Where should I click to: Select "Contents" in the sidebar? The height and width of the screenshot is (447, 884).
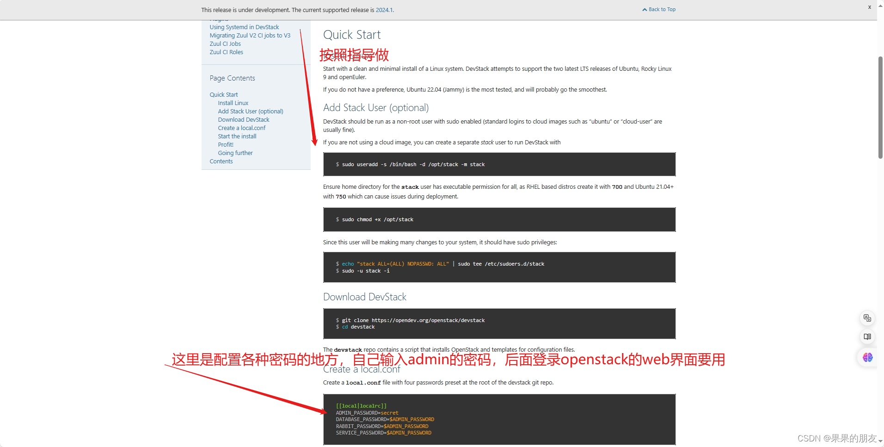click(221, 161)
